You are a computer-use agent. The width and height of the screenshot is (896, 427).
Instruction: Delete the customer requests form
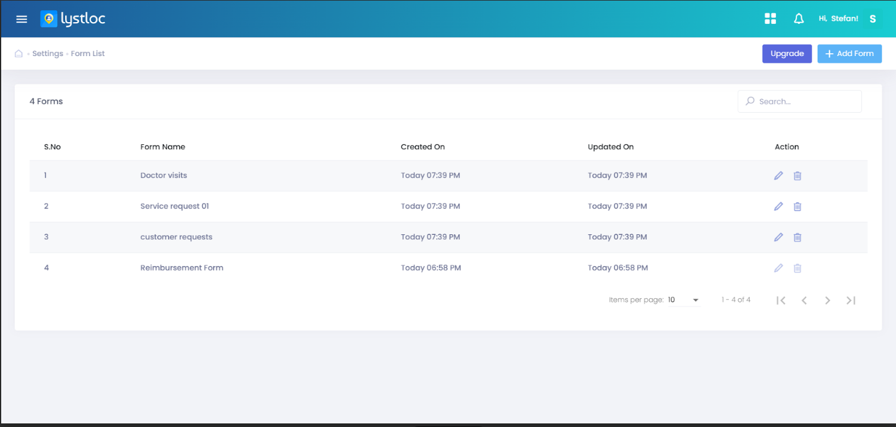point(797,237)
